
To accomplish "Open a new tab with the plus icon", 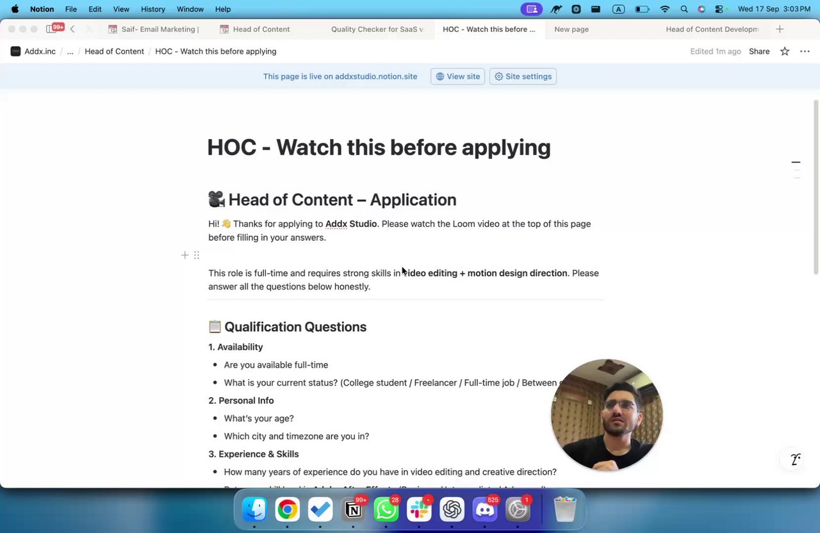I will pos(780,29).
